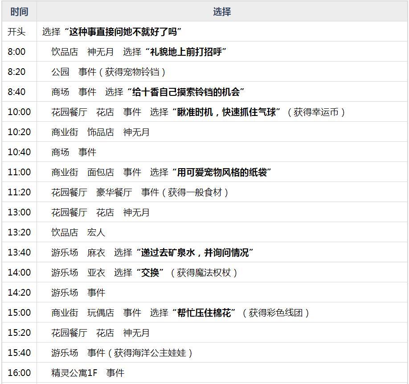Click the bold option 交换

tap(150, 273)
